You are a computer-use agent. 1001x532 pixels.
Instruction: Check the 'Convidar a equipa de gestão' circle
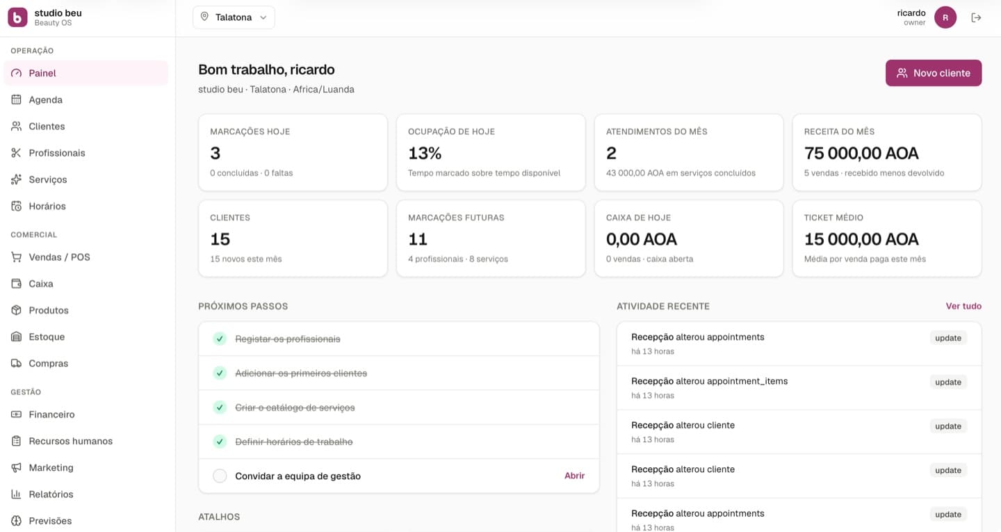[220, 476]
